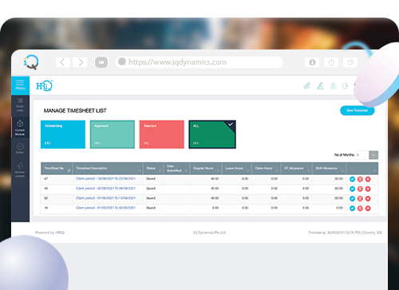Submit timesheet 32 with the blue check icon

tap(352, 199)
